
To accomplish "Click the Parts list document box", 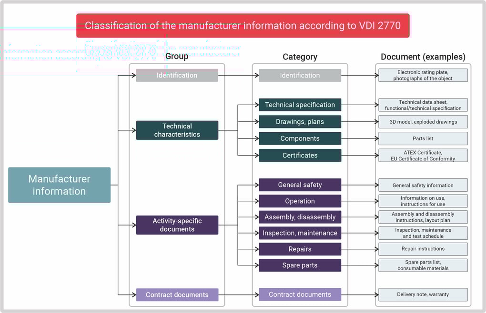I will pos(423,138).
